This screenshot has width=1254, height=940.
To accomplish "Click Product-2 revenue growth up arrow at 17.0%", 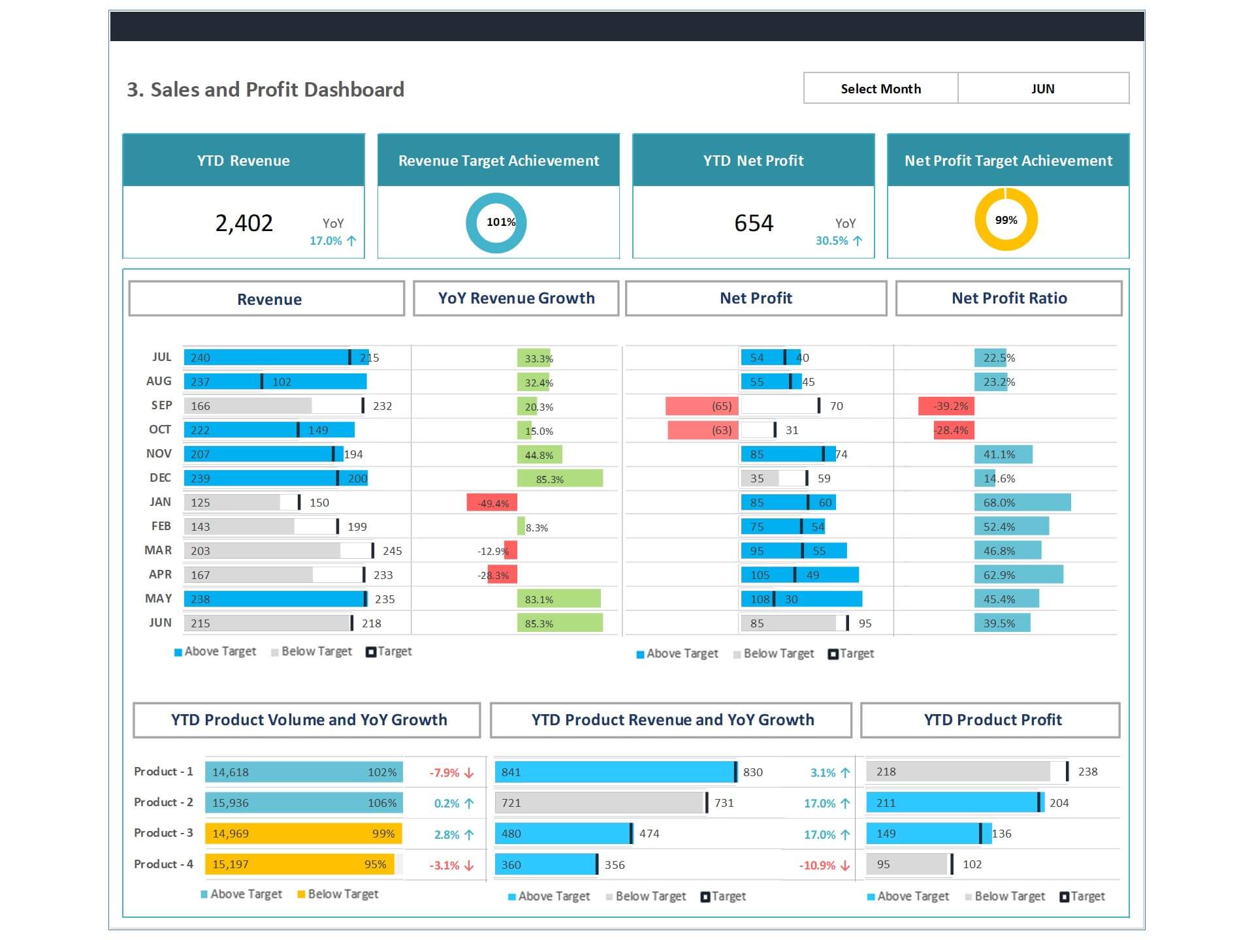I will pos(845,804).
